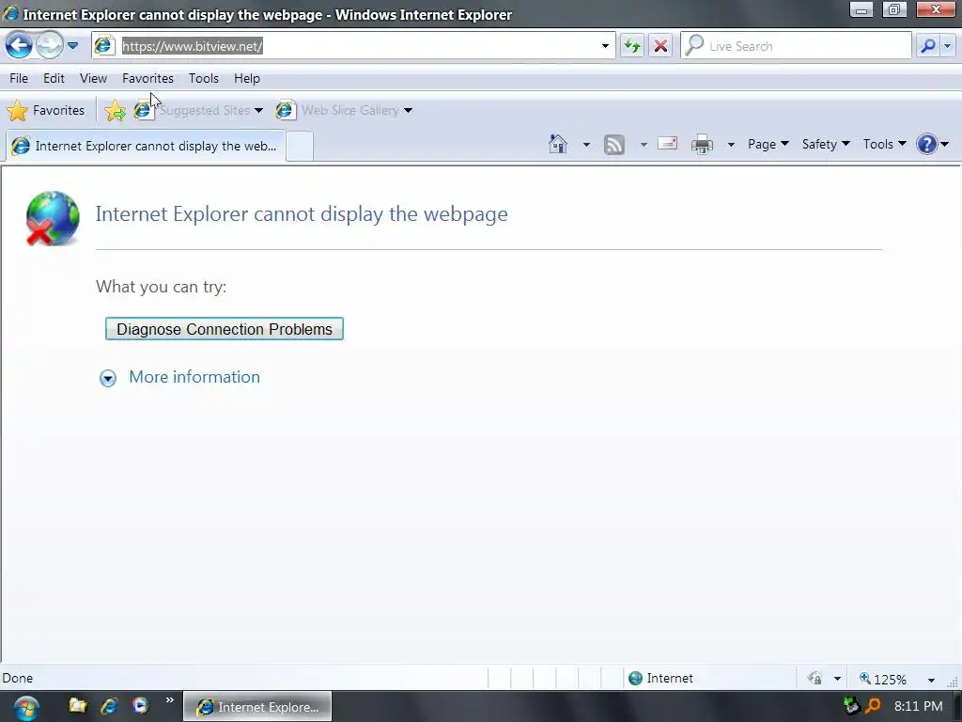Expand the Web Slice Gallery dropdown
This screenshot has height=722, width=962.
(408, 111)
